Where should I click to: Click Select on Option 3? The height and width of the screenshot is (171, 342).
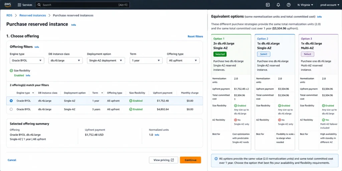click(x=308, y=54)
